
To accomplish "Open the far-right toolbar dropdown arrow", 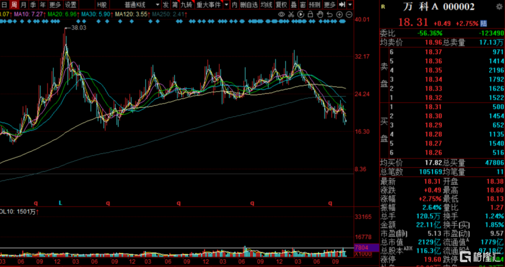I will 350,4.
